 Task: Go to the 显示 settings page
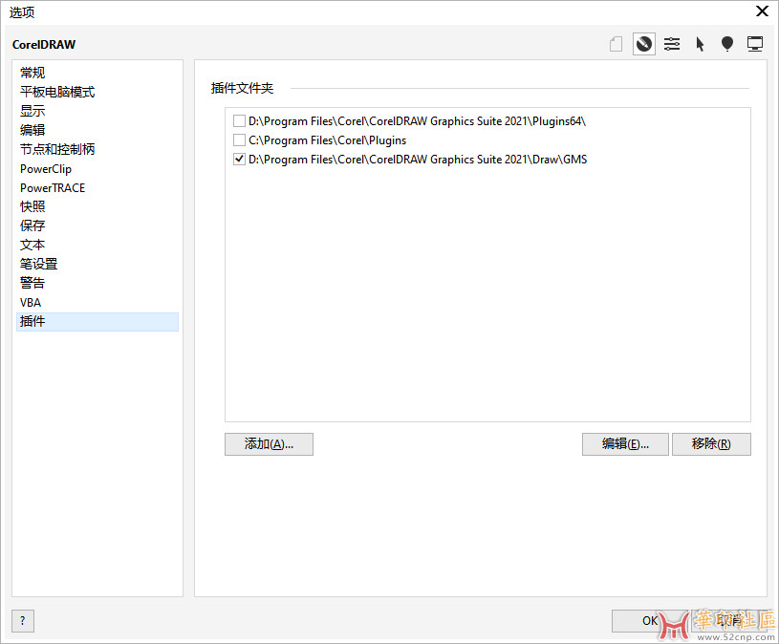(x=97, y=111)
